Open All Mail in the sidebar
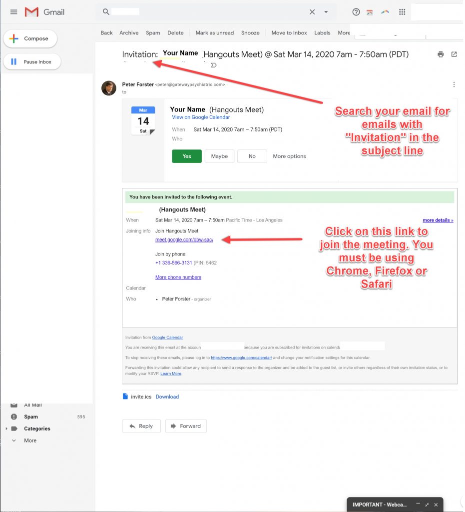Screen dimensions: 465x512 pos(33,405)
